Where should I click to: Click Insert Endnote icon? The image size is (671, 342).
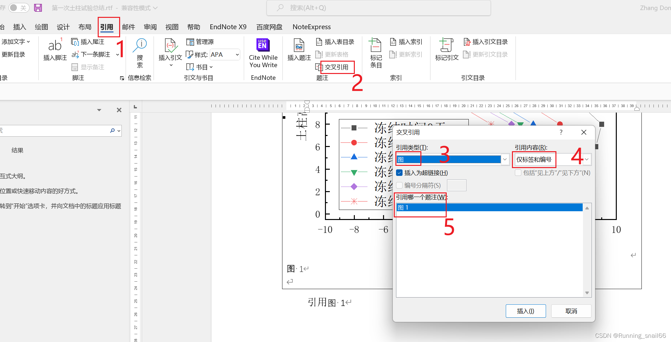point(75,42)
